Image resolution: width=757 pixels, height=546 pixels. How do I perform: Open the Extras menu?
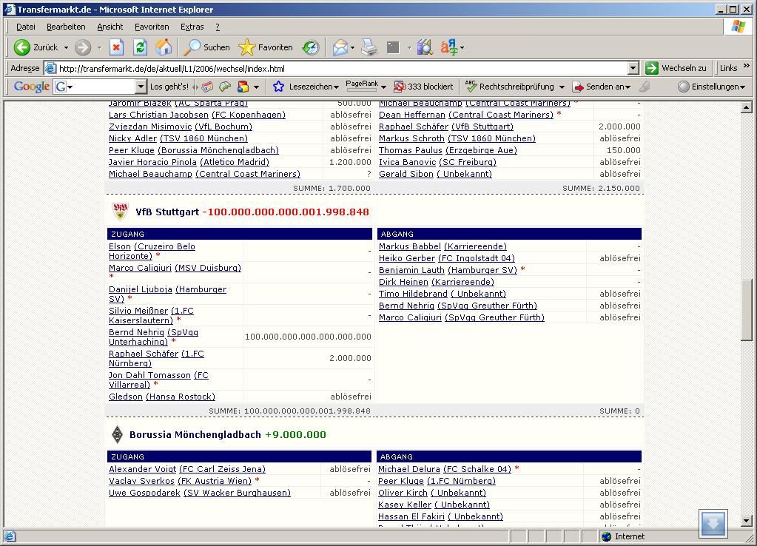(x=192, y=27)
